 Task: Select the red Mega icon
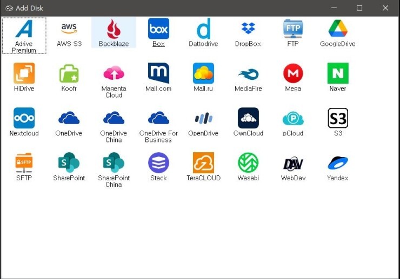(293, 73)
